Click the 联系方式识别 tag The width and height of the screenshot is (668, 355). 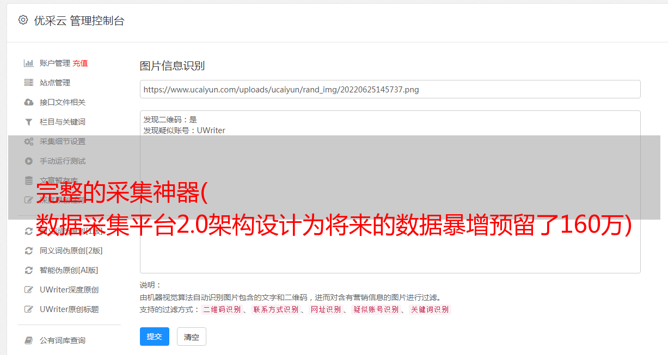click(276, 309)
